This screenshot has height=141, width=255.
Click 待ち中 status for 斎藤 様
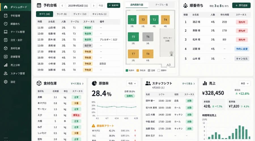click(x=242, y=31)
